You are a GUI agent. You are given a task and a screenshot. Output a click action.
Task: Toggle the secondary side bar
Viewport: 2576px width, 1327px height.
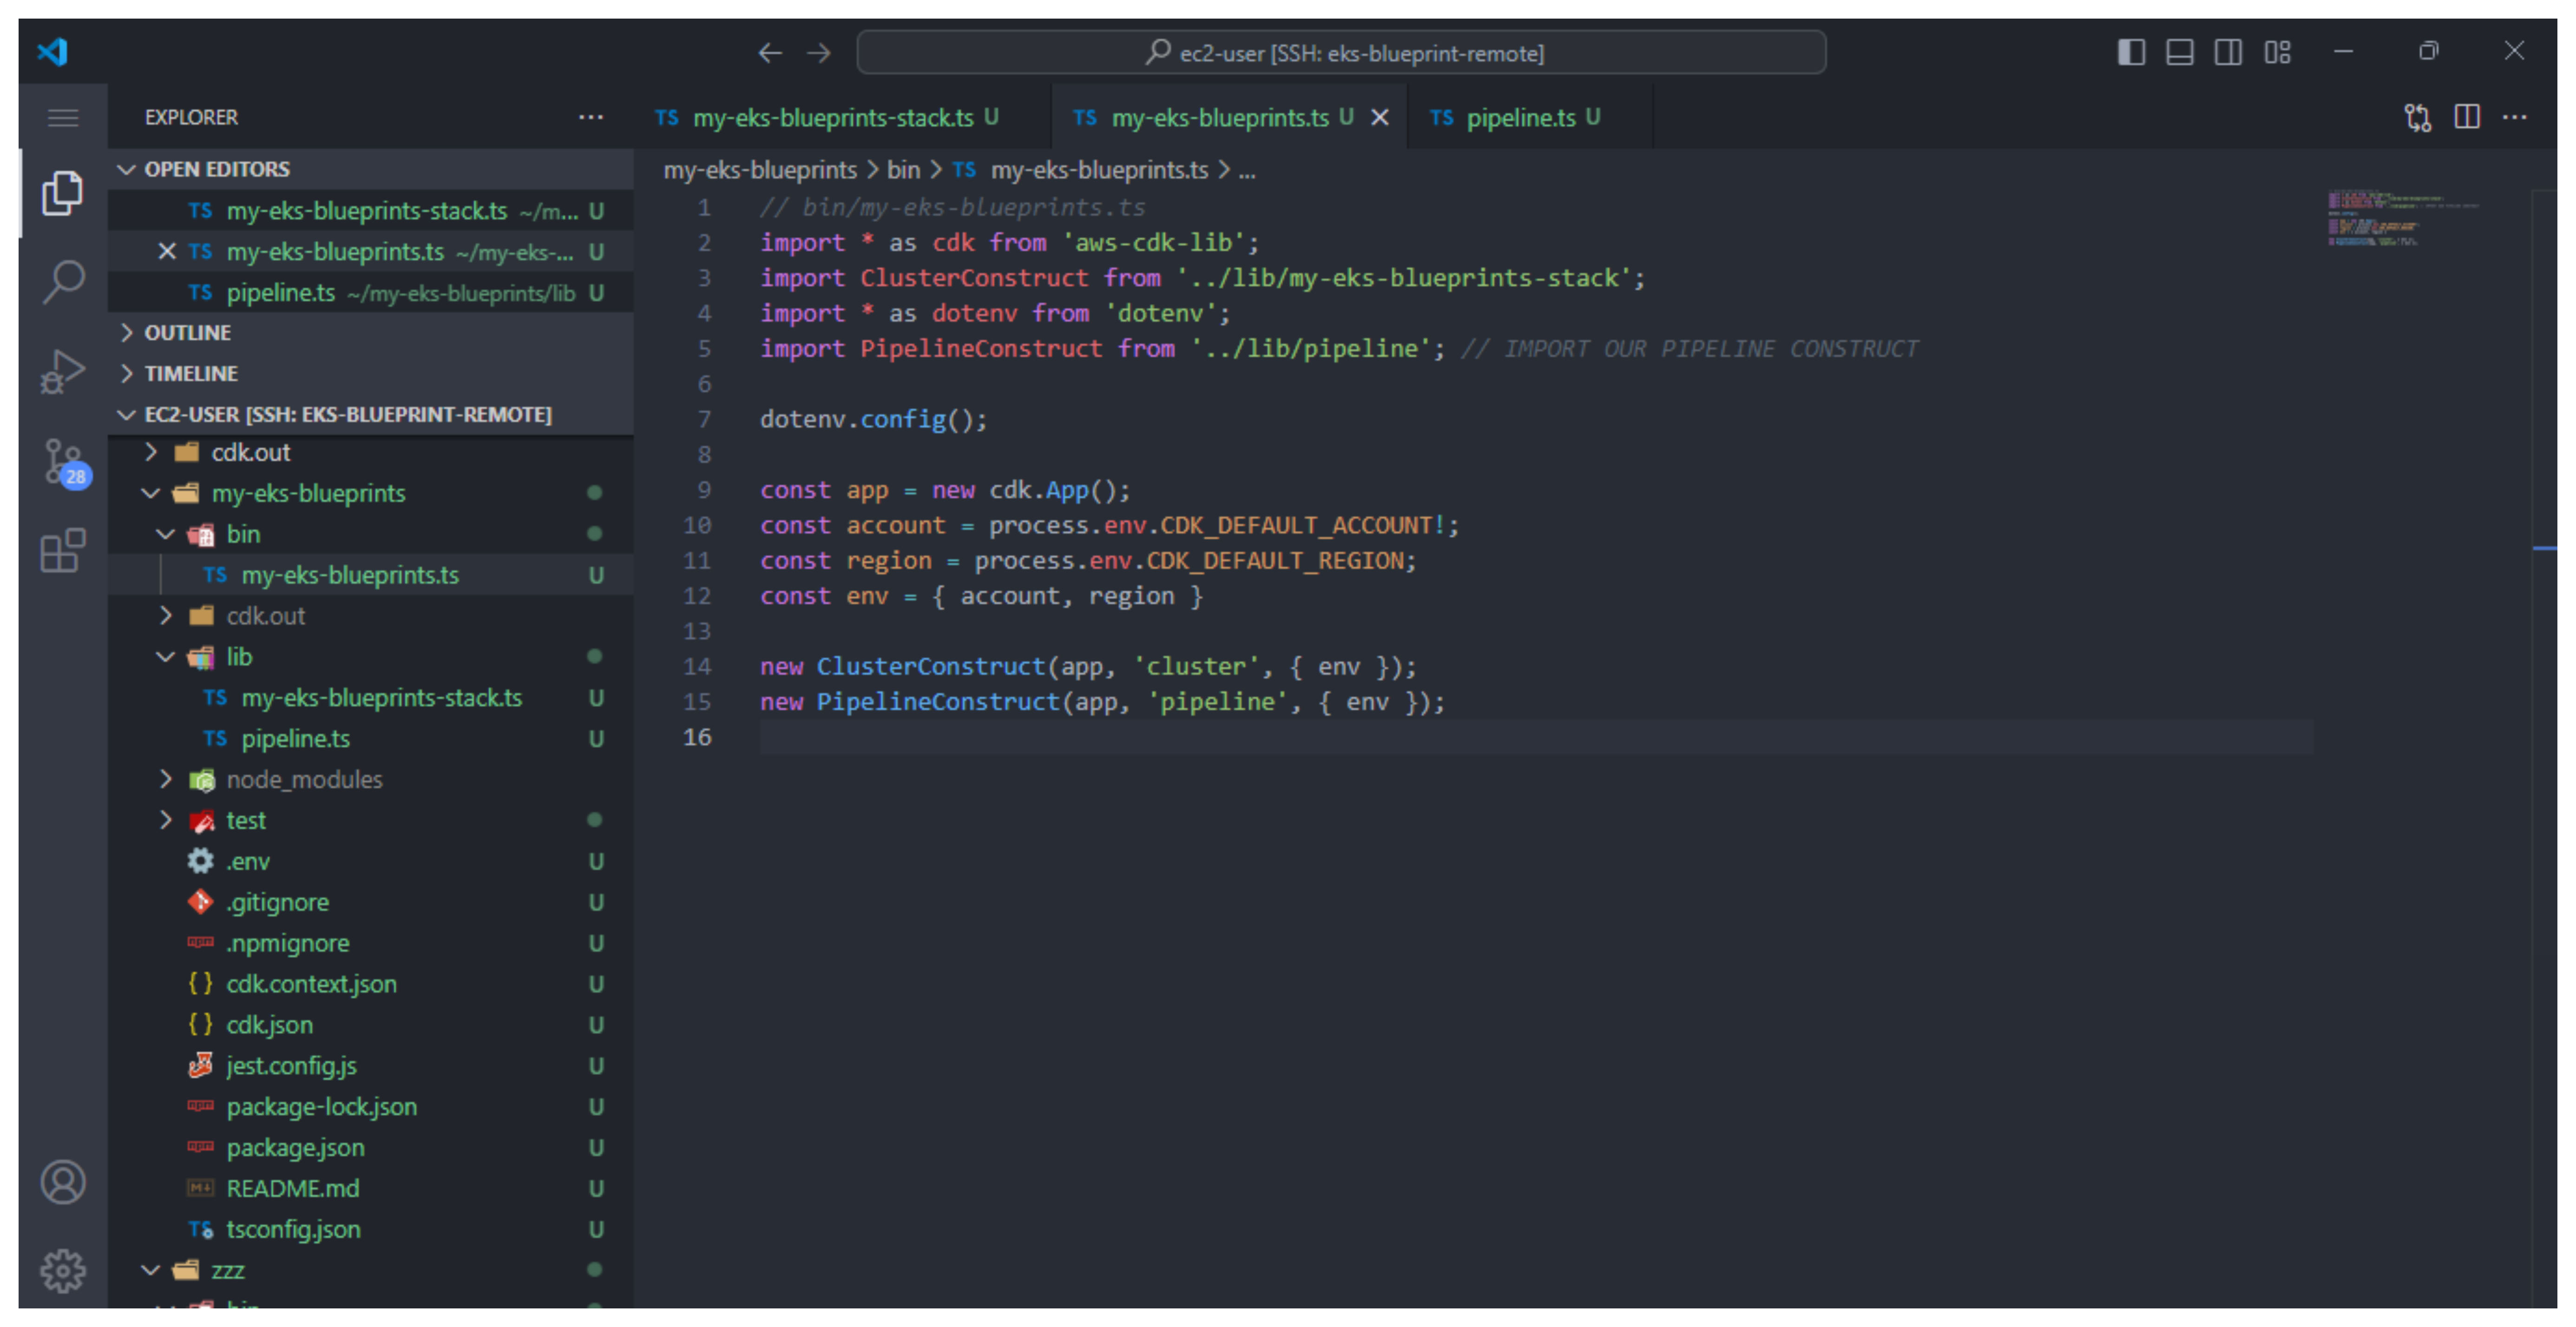click(2228, 52)
